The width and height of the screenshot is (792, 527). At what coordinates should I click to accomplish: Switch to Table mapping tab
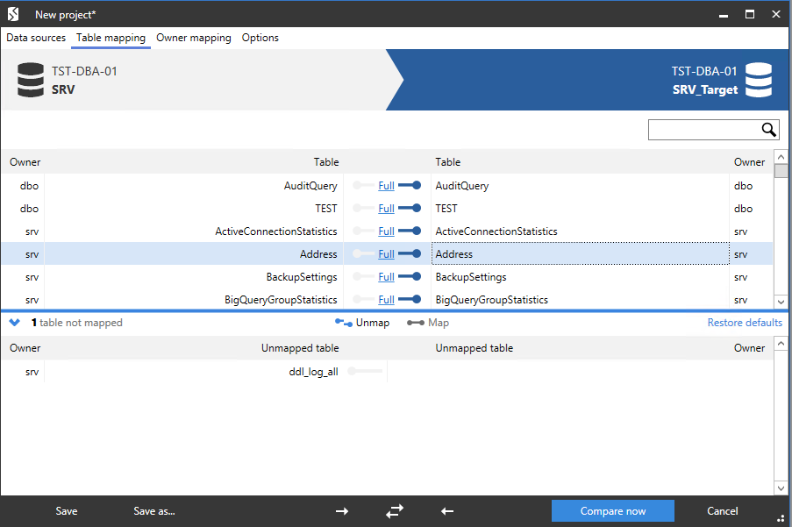(x=111, y=38)
